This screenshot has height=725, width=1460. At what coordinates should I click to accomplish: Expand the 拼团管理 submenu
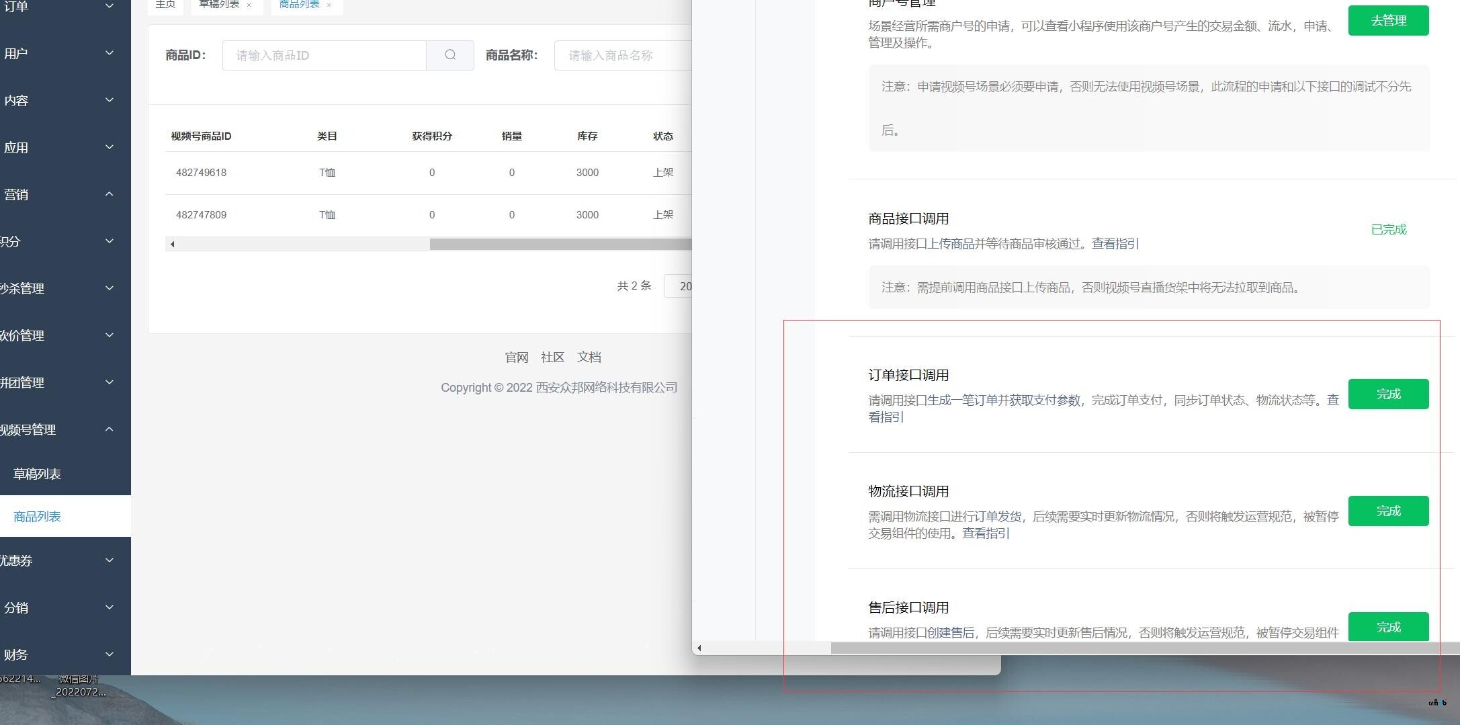point(110,382)
